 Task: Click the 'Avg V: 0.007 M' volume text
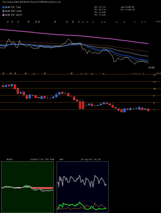(127, 7)
